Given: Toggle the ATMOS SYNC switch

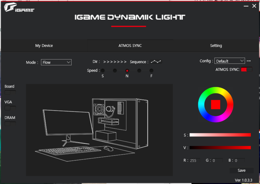Looking at the screenshot, I should 246,69.
